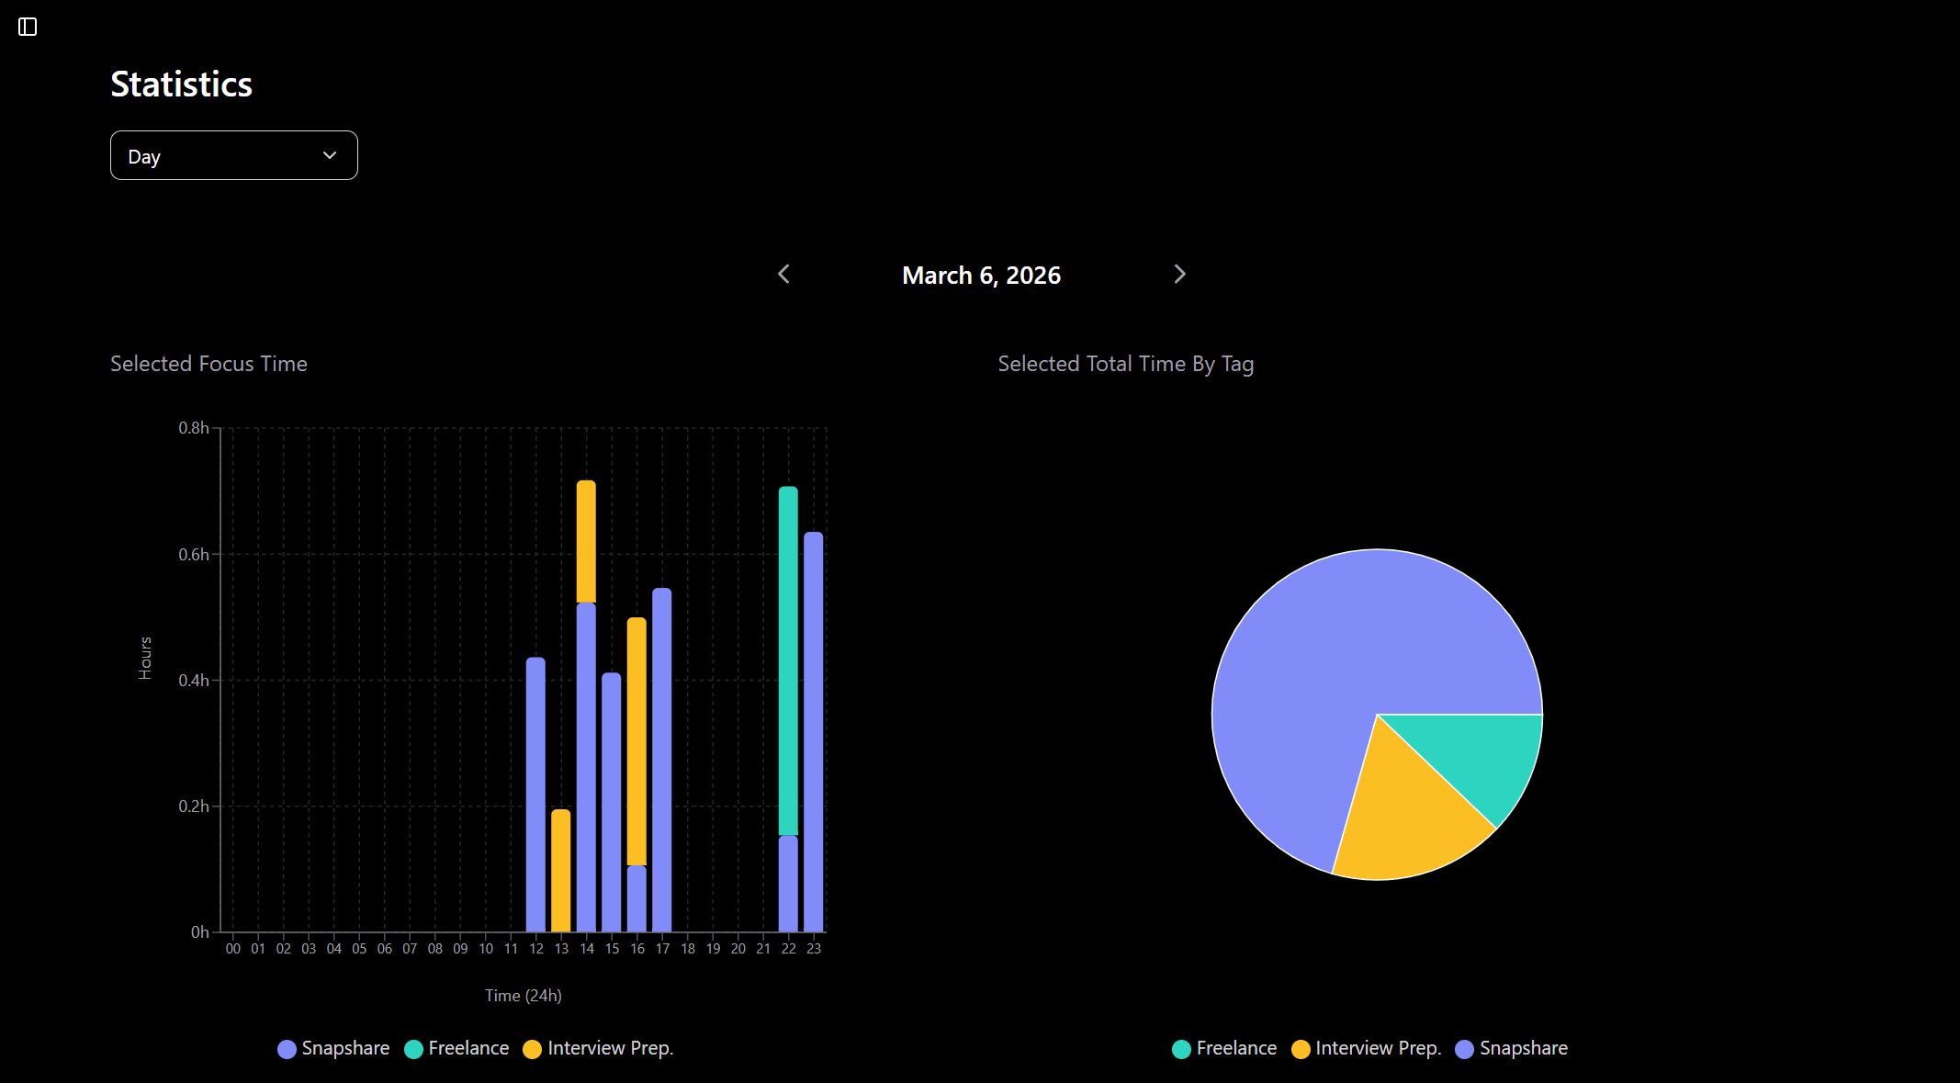This screenshot has height=1083, width=1960.
Task: Click the Statistics page title
Action: (x=181, y=84)
